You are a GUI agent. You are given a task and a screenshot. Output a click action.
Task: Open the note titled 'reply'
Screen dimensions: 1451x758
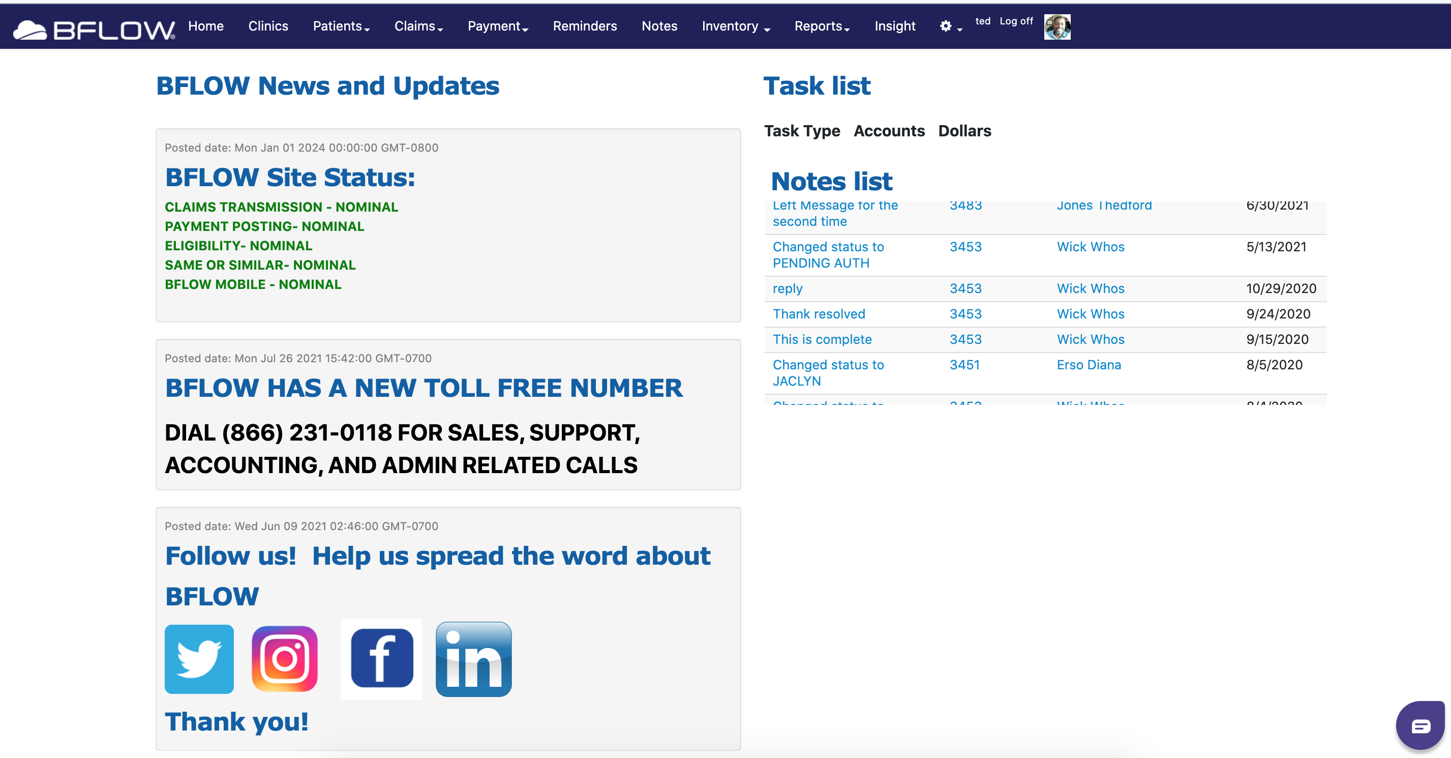787,288
